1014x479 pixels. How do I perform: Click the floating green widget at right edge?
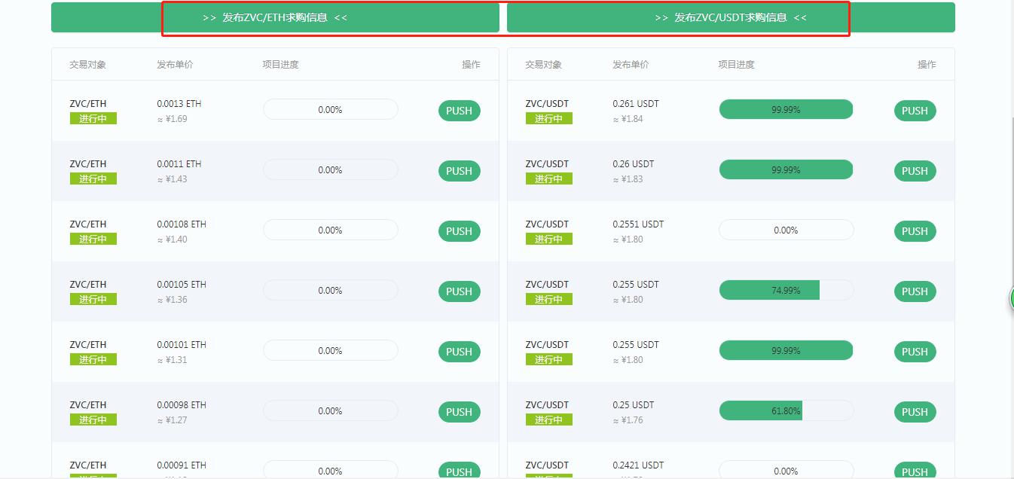tap(1011, 299)
